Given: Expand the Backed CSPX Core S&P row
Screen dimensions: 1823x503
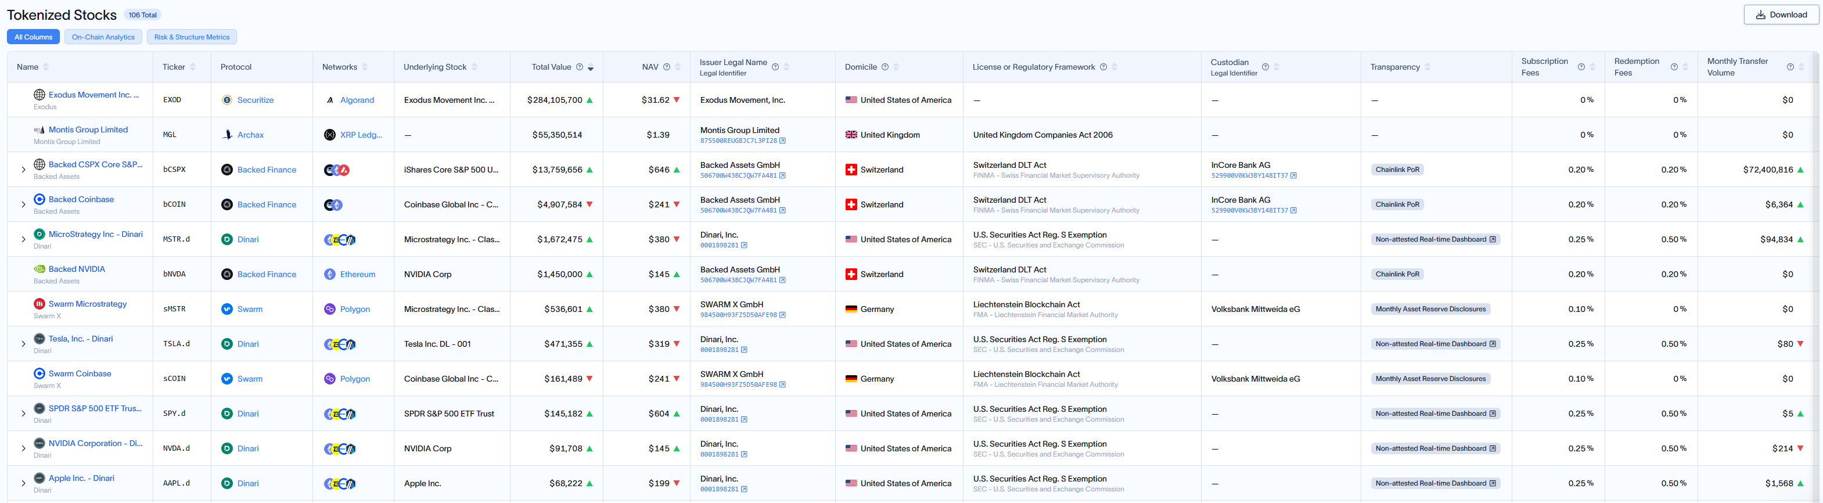Looking at the screenshot, I should (23, 170).
